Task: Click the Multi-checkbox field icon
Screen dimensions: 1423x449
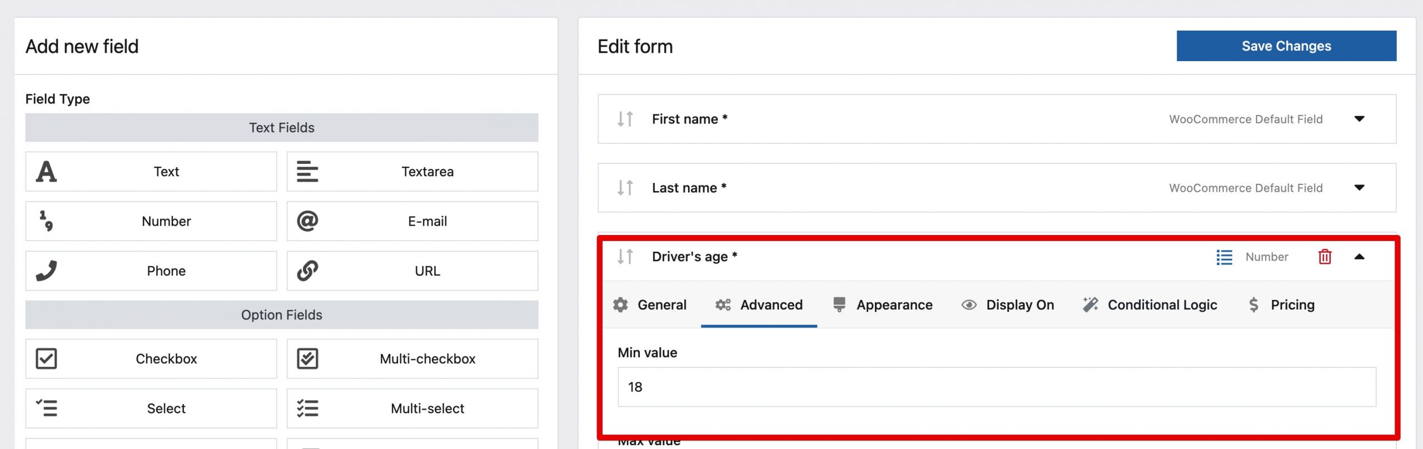Action: pyautogui.click(x=307, y=359)
